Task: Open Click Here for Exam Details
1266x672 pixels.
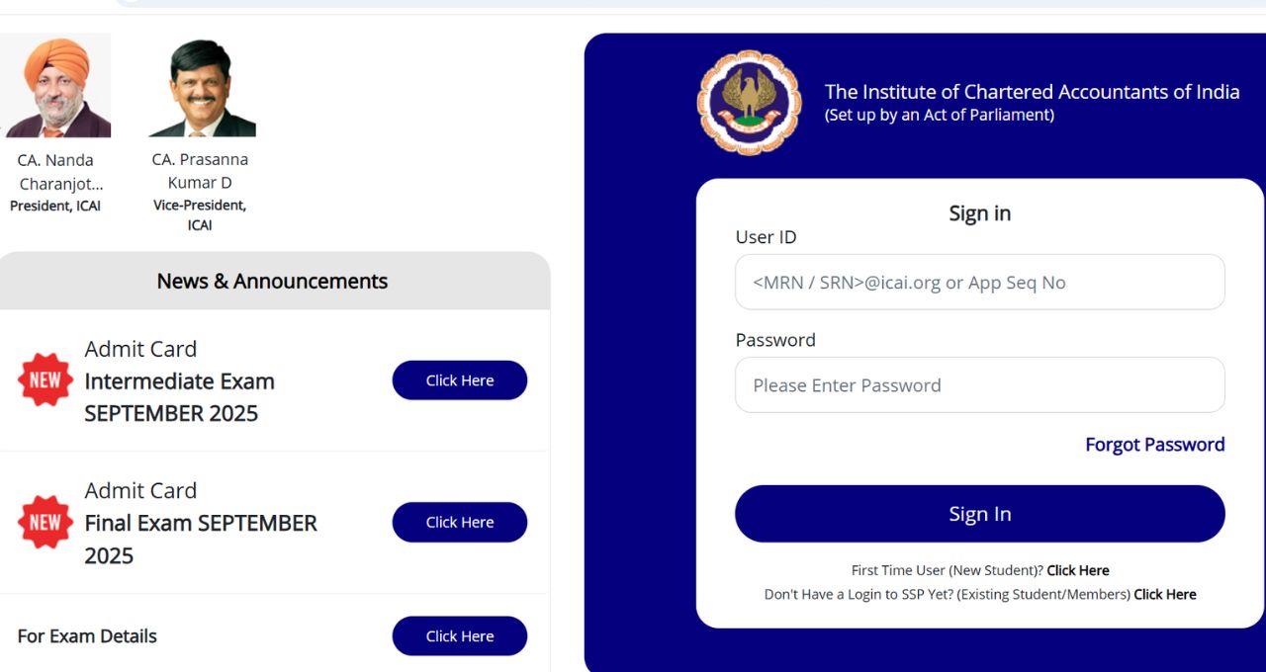Action: (460, 636)
